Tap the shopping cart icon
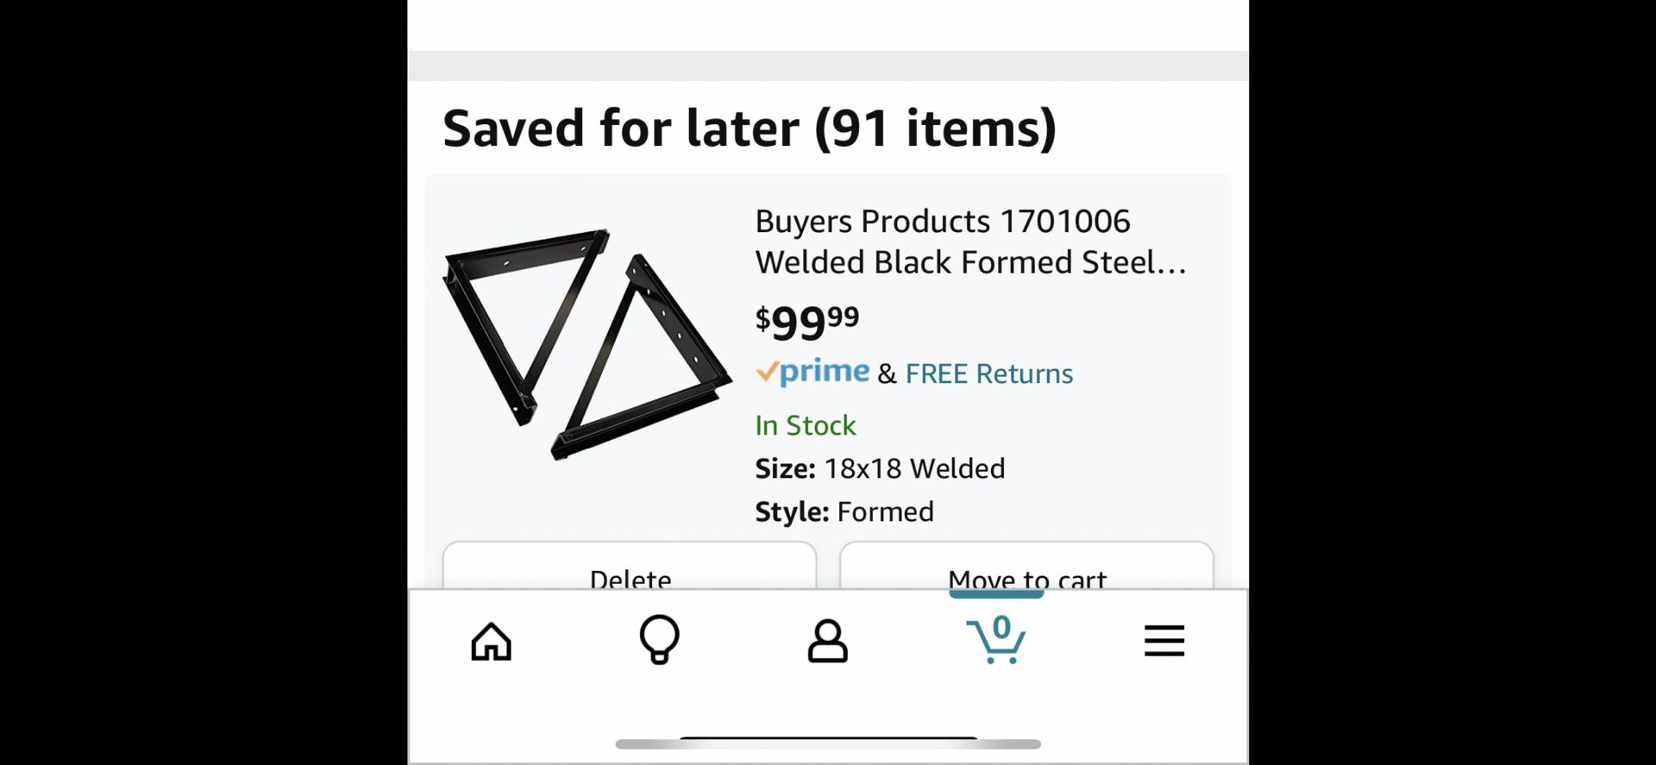1656x765 pixels. point(995,643)
